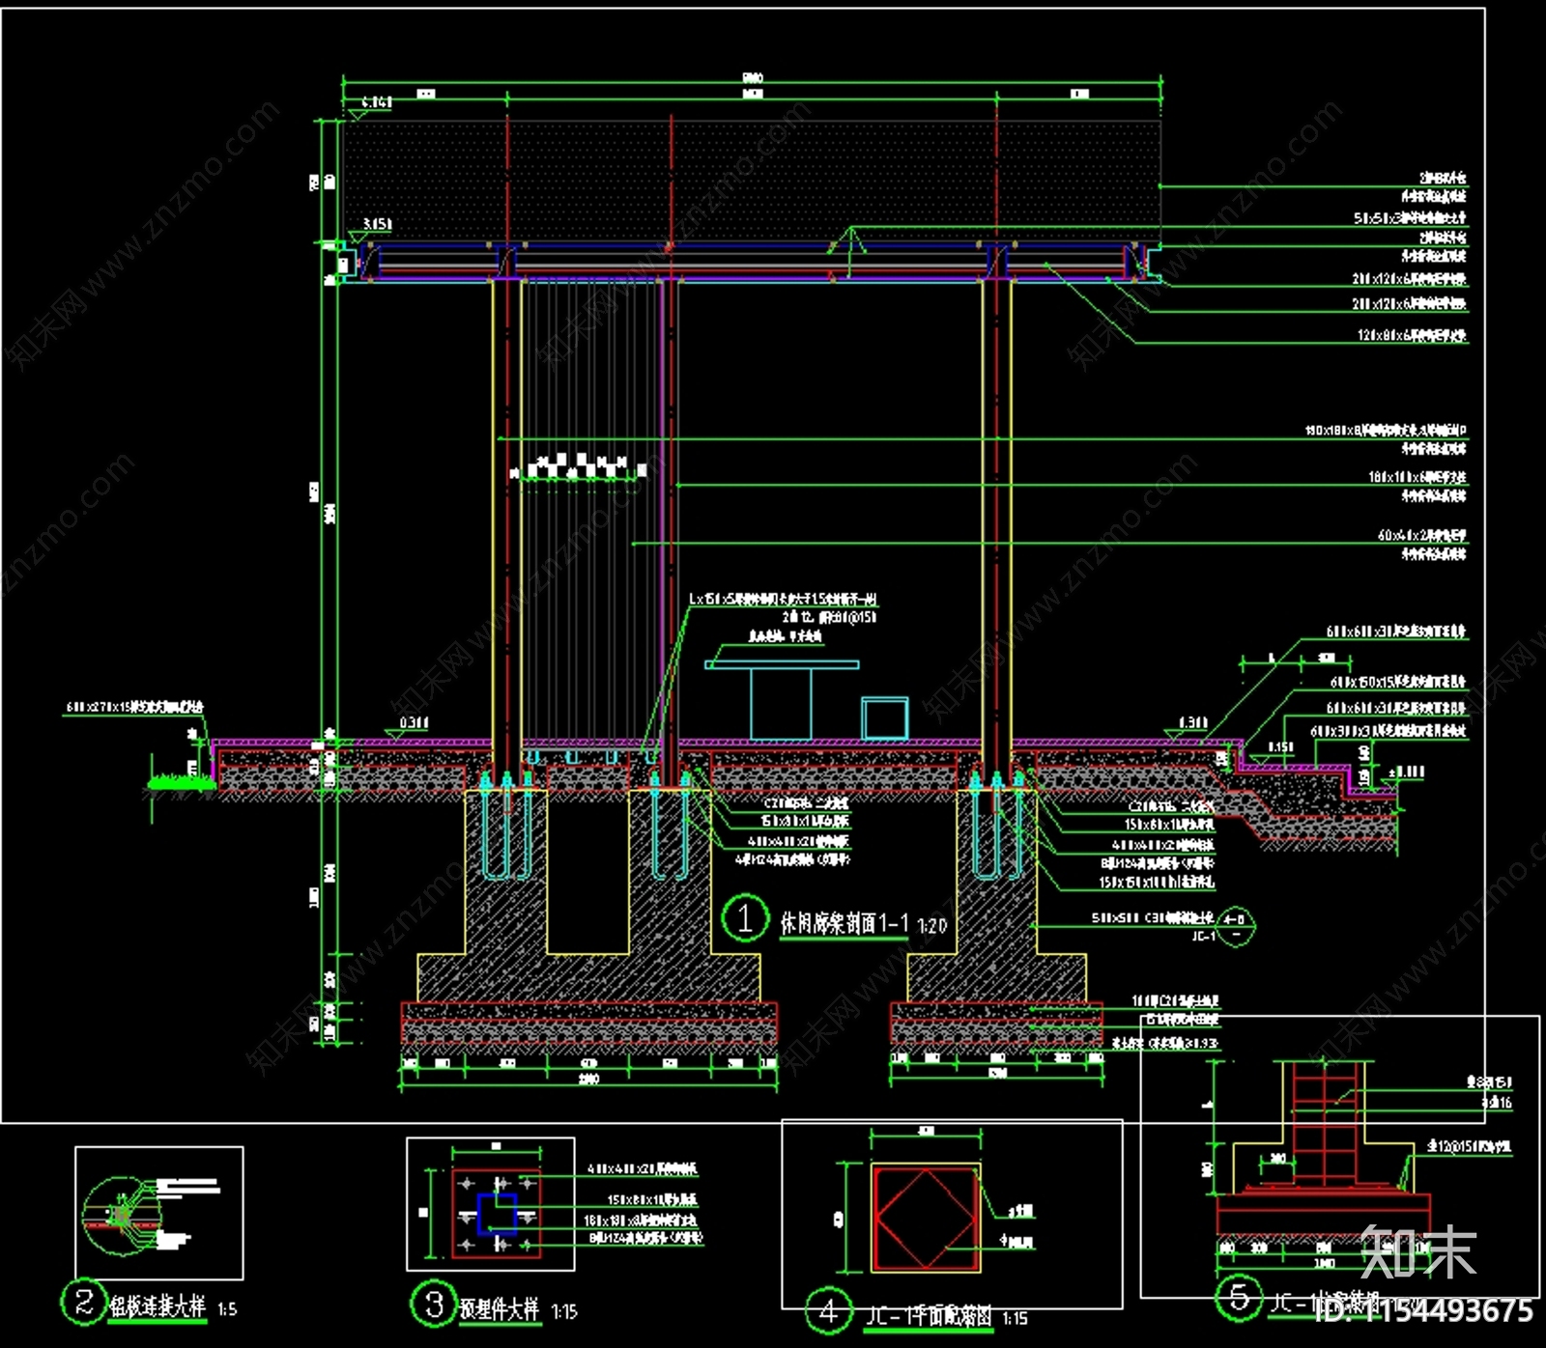Click the green grass symbol at left ground edge
1546x1348 pixels.
click(180, 782)
